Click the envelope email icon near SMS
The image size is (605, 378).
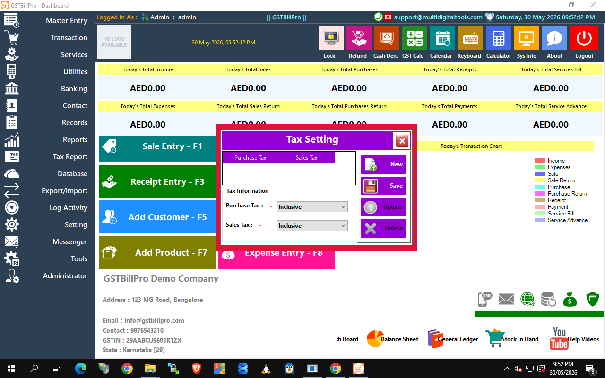point(506,299)
